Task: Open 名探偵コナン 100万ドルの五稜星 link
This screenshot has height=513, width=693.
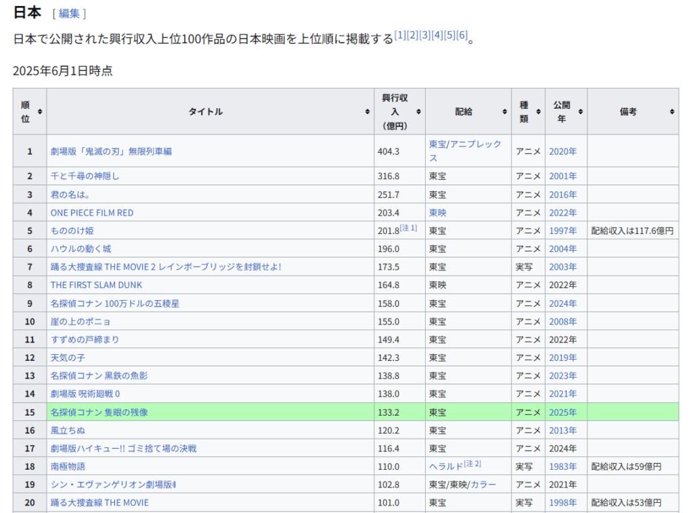Action: pyautogui.click(x=115, y=303)
